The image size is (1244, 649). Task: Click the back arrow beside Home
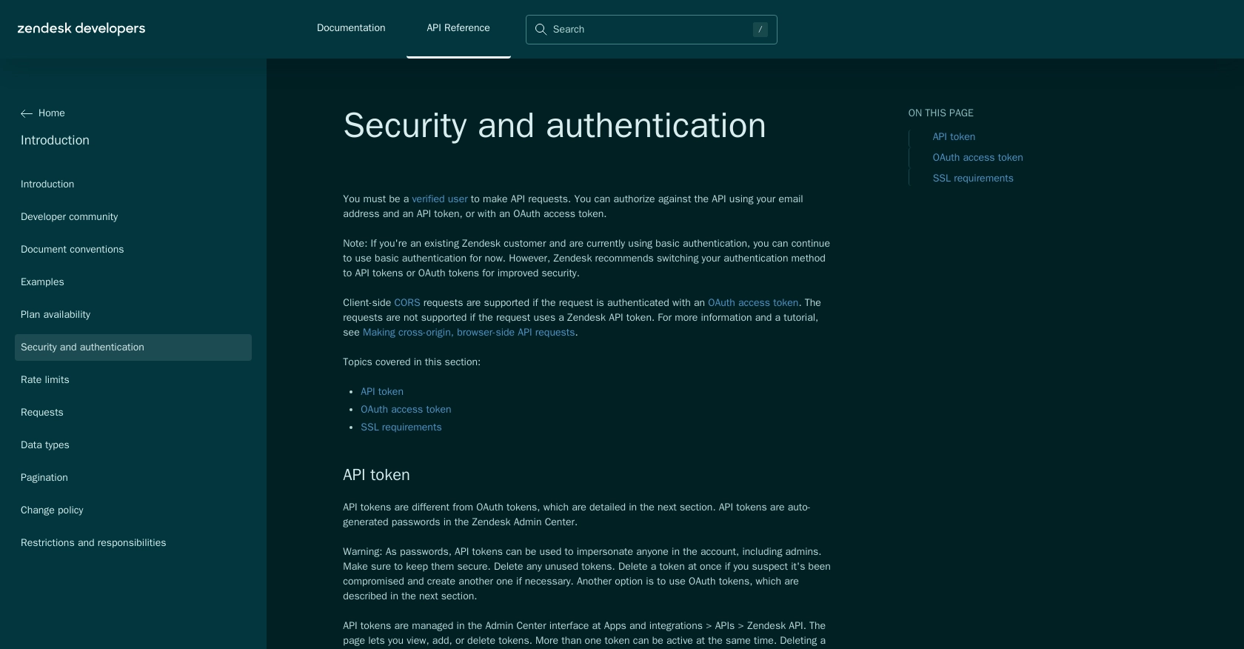click(x=27, y=113)
